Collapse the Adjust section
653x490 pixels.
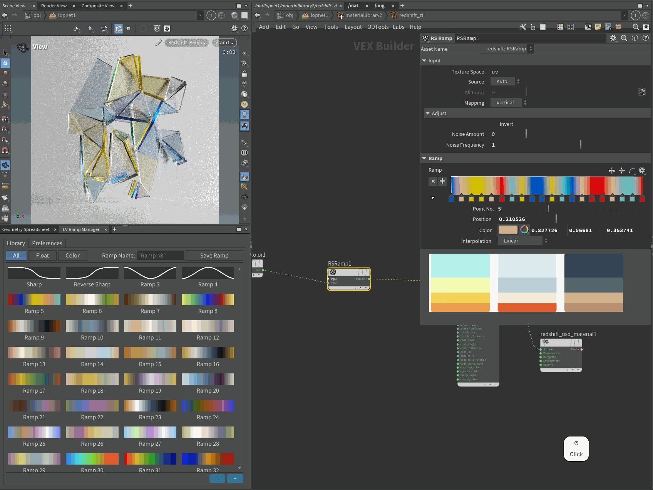(x=428, y=114)
